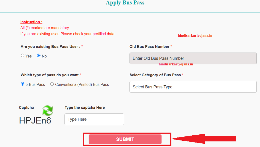260x147 pixels.
Task: Submit the bus pass application form
Action: 125,139
